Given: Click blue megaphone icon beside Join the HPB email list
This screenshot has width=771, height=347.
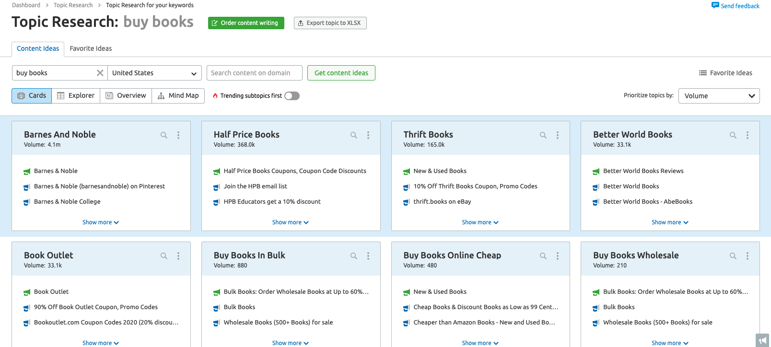Looking at the screenshot, I should click(x=216, y=186).
